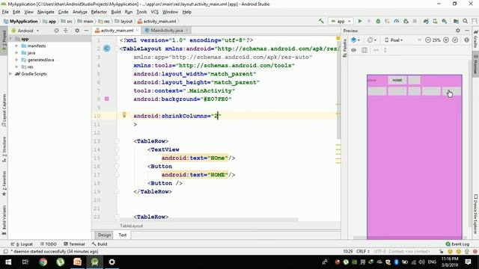
Task: Open the preview orientation dropdown
Action: pyautogui.click(x=372, y=40)
